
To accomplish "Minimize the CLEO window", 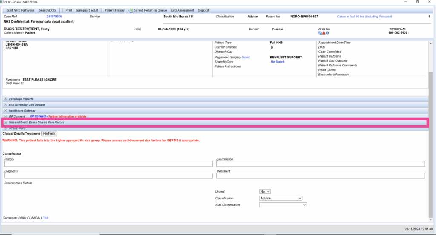I will pos(405,2).
